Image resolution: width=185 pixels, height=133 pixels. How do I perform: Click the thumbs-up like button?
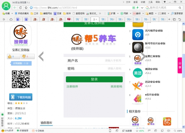pos(14,57)
